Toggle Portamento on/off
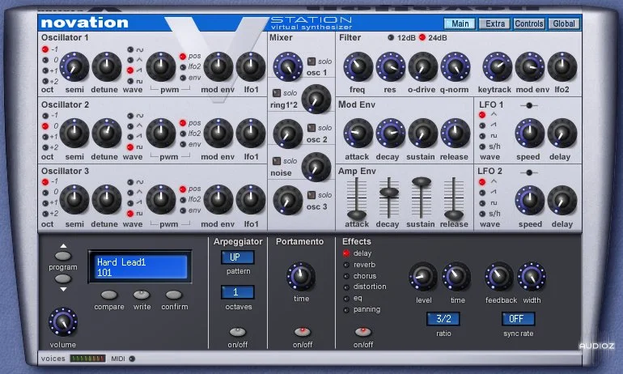Screen dimensions: 623x374 [303, 332]
